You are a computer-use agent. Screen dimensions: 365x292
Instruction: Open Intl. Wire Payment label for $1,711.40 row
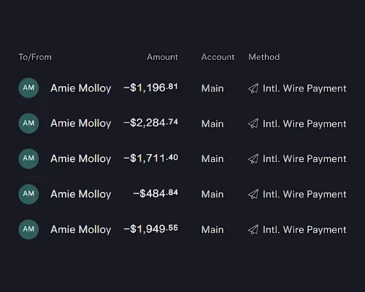point(304,159)
